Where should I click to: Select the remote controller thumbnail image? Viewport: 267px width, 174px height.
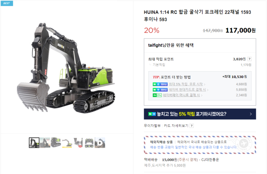pos(89,143)
